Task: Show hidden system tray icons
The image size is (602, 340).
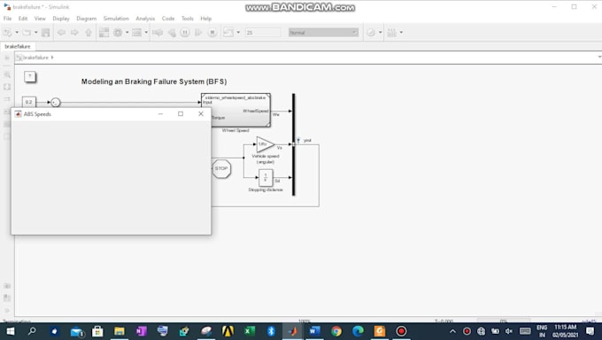Action: click(452, 331)
